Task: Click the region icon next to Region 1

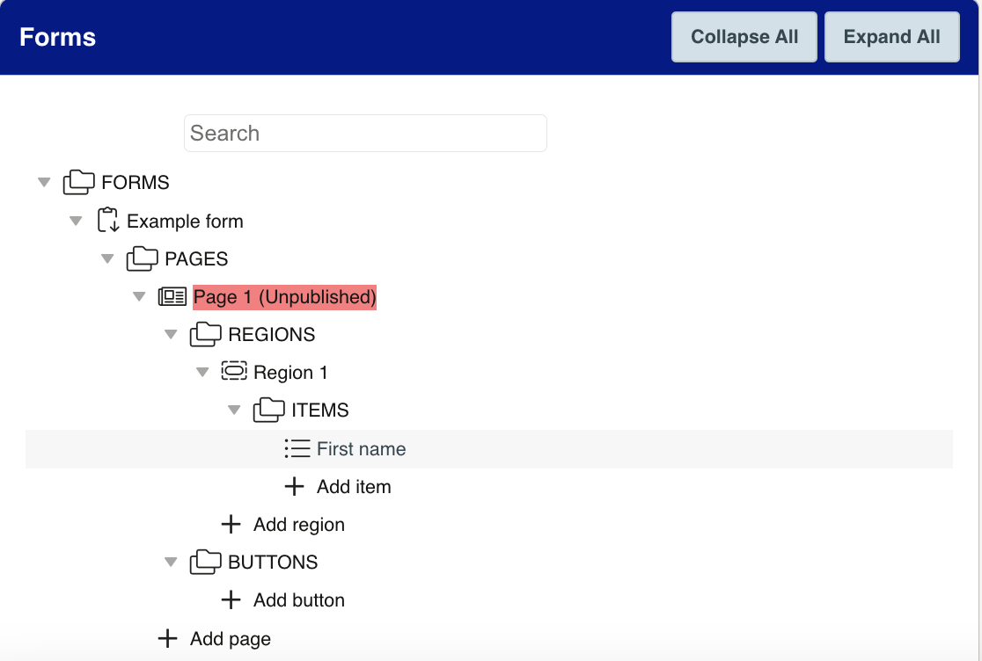Action: [234, 372]
